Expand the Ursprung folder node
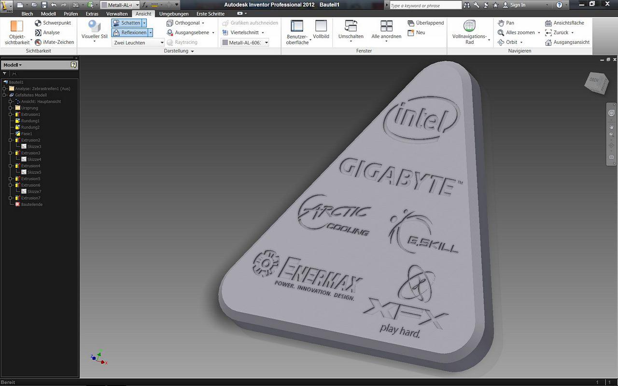Screen dimensions: 618x386 [x=11, y=108]
